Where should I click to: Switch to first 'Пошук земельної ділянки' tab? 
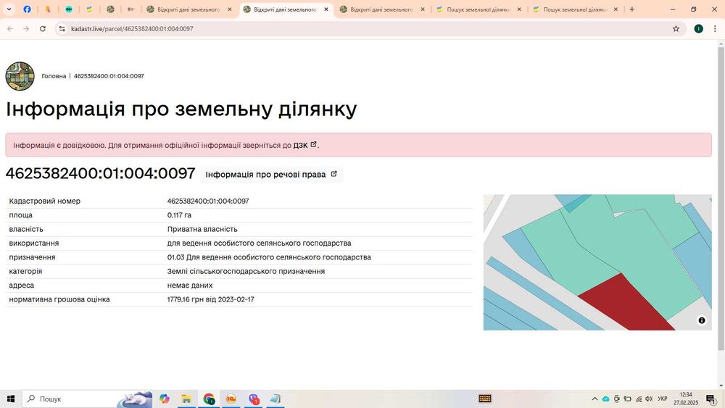point(478,9)
